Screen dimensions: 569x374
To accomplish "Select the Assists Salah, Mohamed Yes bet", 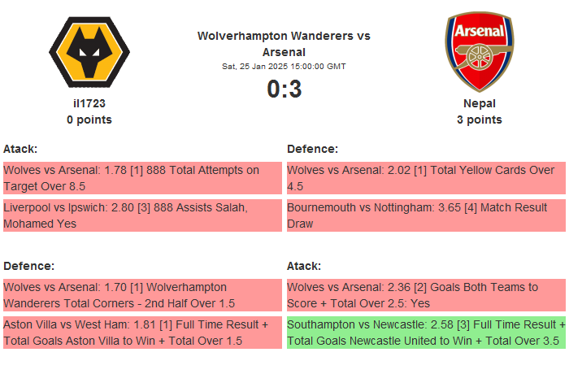I will [142, 215].
